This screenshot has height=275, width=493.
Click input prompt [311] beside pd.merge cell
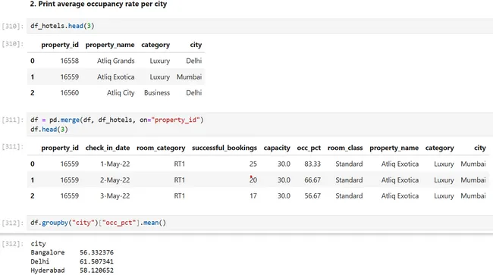pyautogui.click(x=13, y=120)
